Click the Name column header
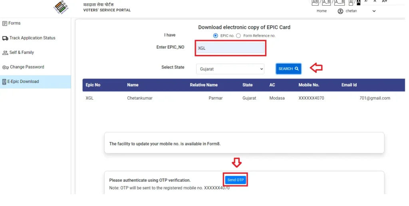Image resolution: width=409 pixels, height=206 pixels. pyautogui.click(x=133, y=85)
